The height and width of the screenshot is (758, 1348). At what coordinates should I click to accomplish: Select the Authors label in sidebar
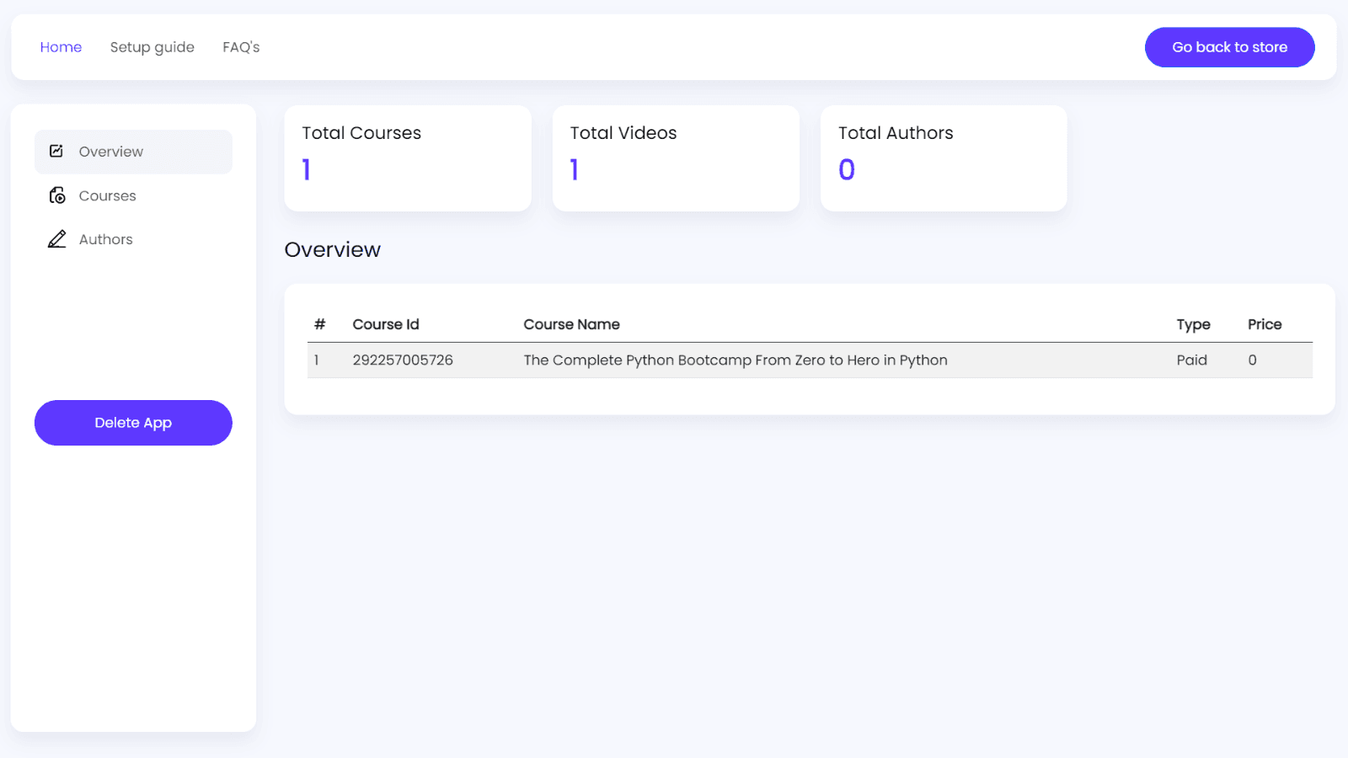tap(105, 239)
